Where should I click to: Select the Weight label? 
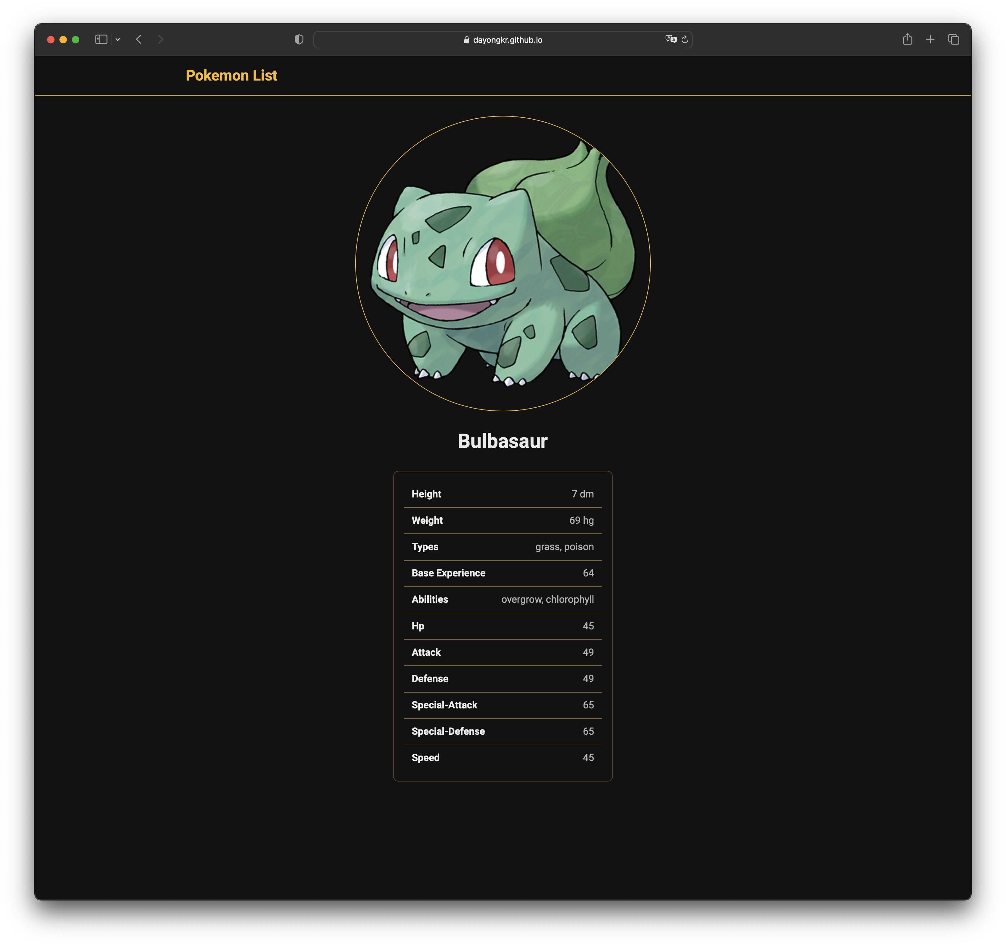(427, 520)
